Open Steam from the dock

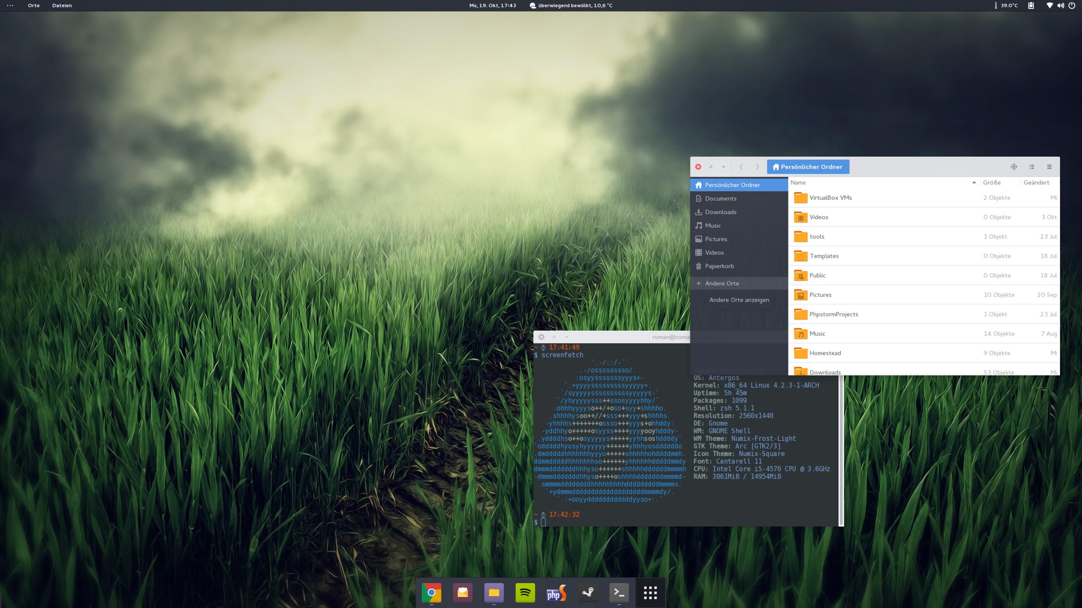pyautogui.click(x=588, y=593)
